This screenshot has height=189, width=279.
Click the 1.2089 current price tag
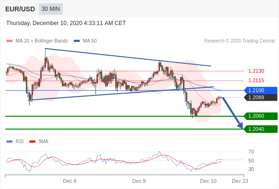click(261, 97)
